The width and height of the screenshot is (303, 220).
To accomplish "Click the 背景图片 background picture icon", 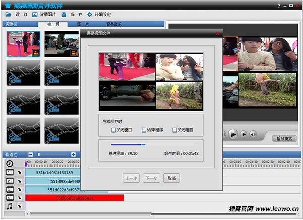I will [35, 15].
